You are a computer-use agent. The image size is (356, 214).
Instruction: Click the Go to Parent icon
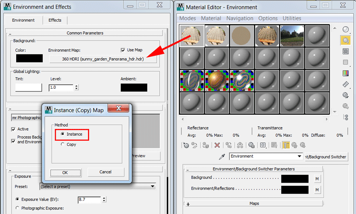(294, 145)
